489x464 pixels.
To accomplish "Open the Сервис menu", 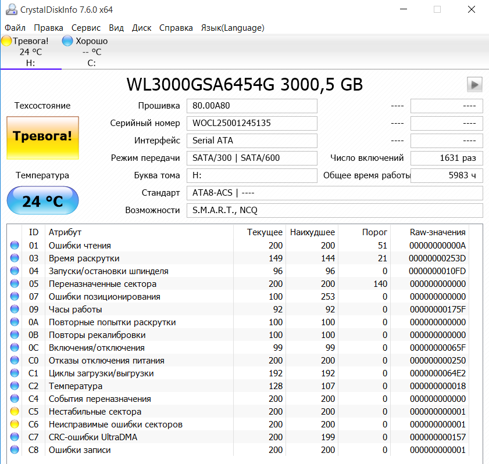I will (x=86, y=28).
